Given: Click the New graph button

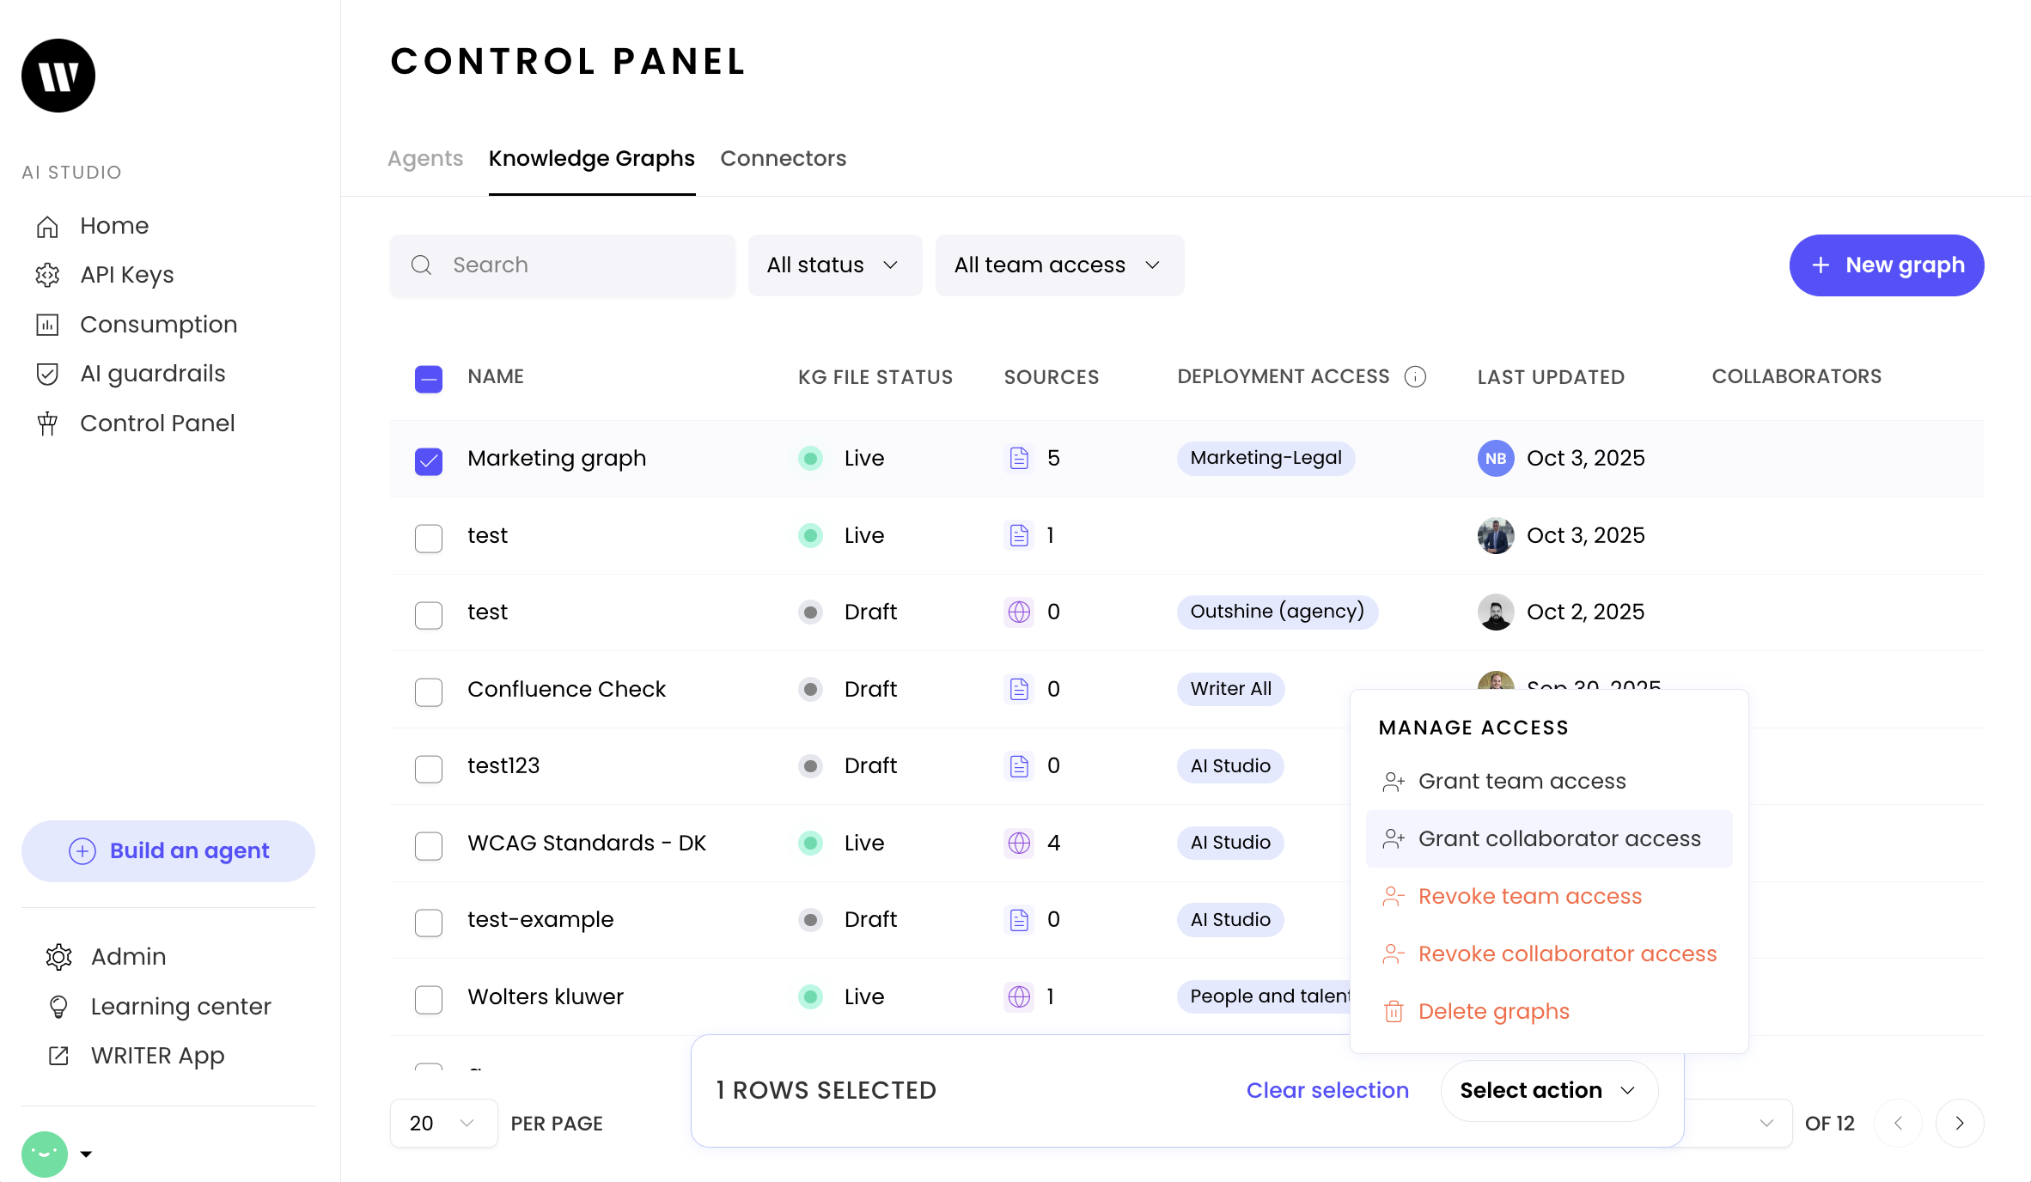Looking at the screenshot, I should tap(1886, 265).
